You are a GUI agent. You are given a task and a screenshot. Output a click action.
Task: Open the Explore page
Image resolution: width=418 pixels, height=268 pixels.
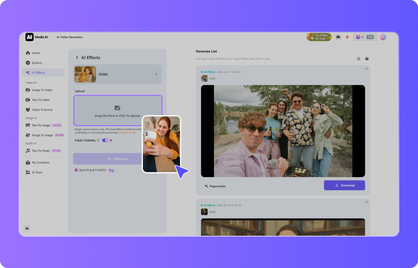pyautogui.click(x=37, y=63)
